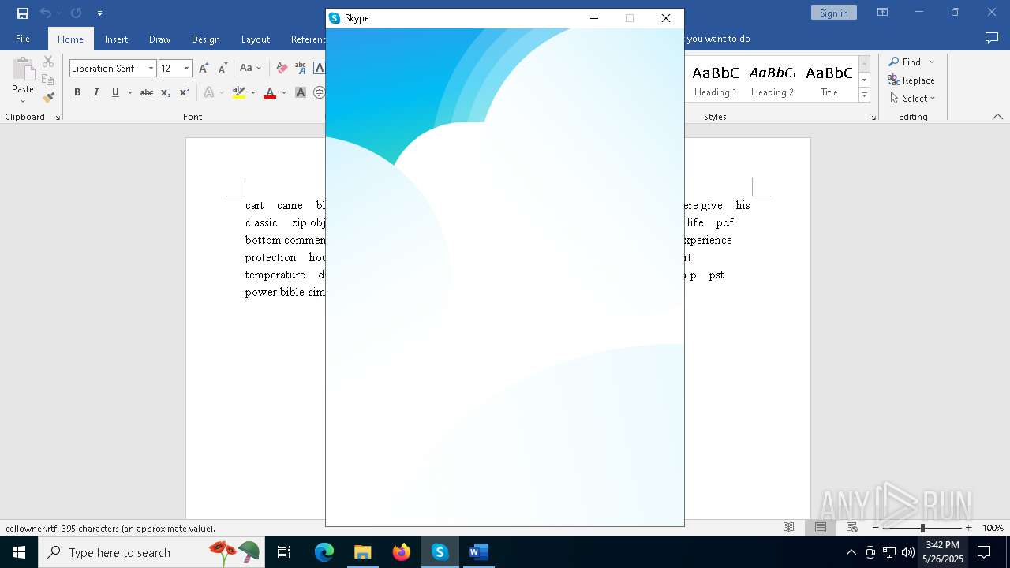This screenshot has width=1010, height=568.
Task: Apply the Heading 2 style
Action: pyautogui.click(x=772, y=80)
